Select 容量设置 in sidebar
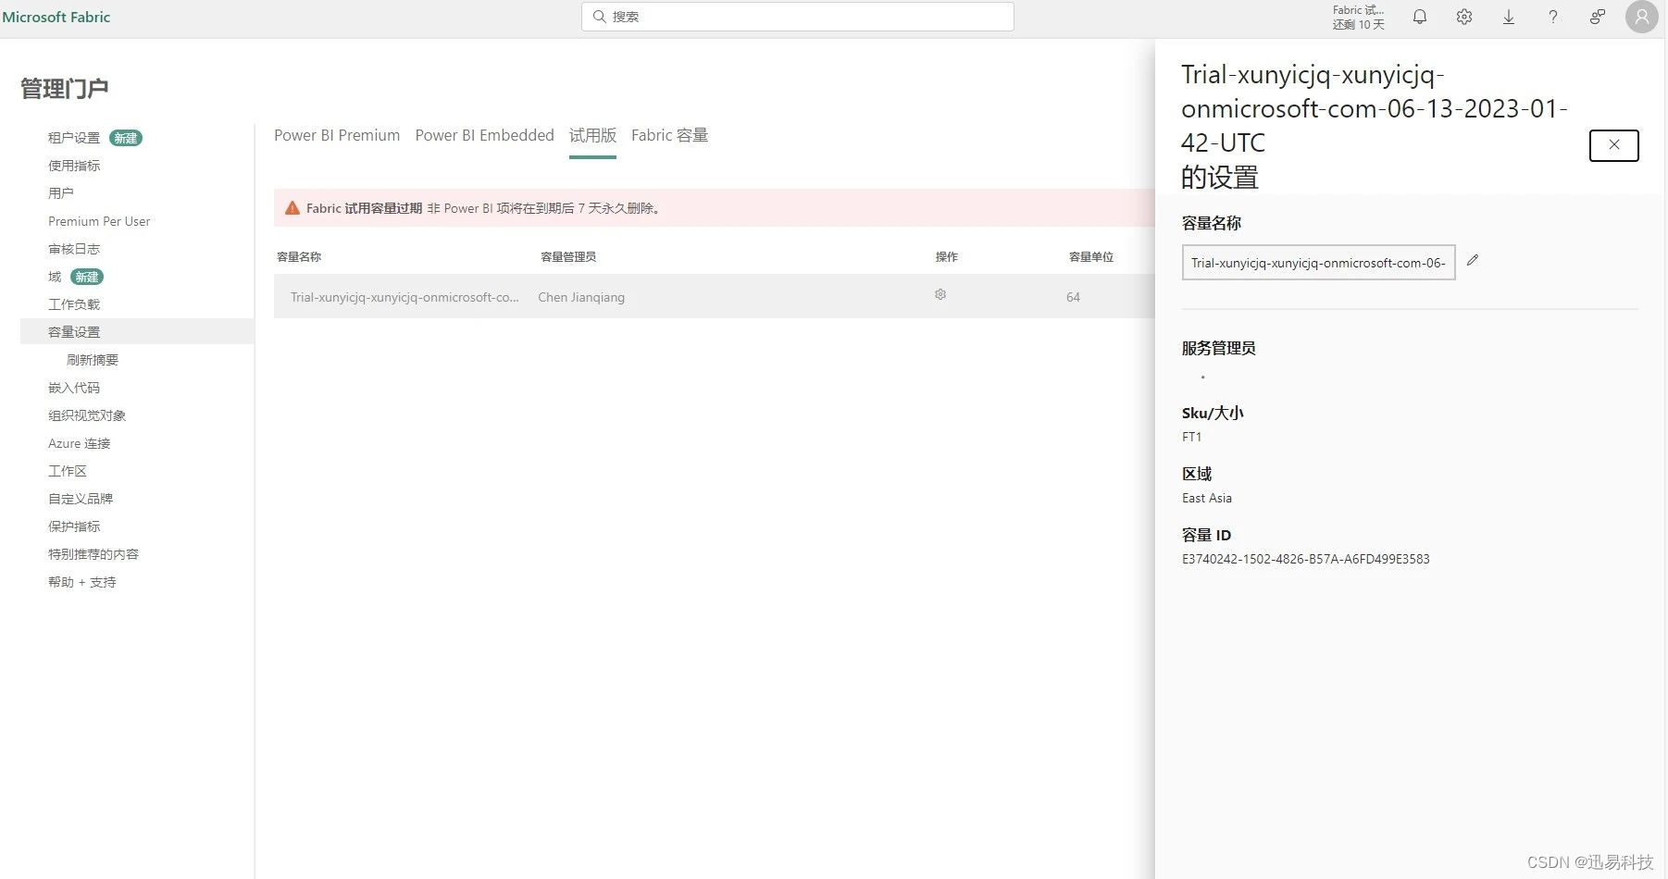The height and width of the screenshot is (879, 1668). coord(137,331)
